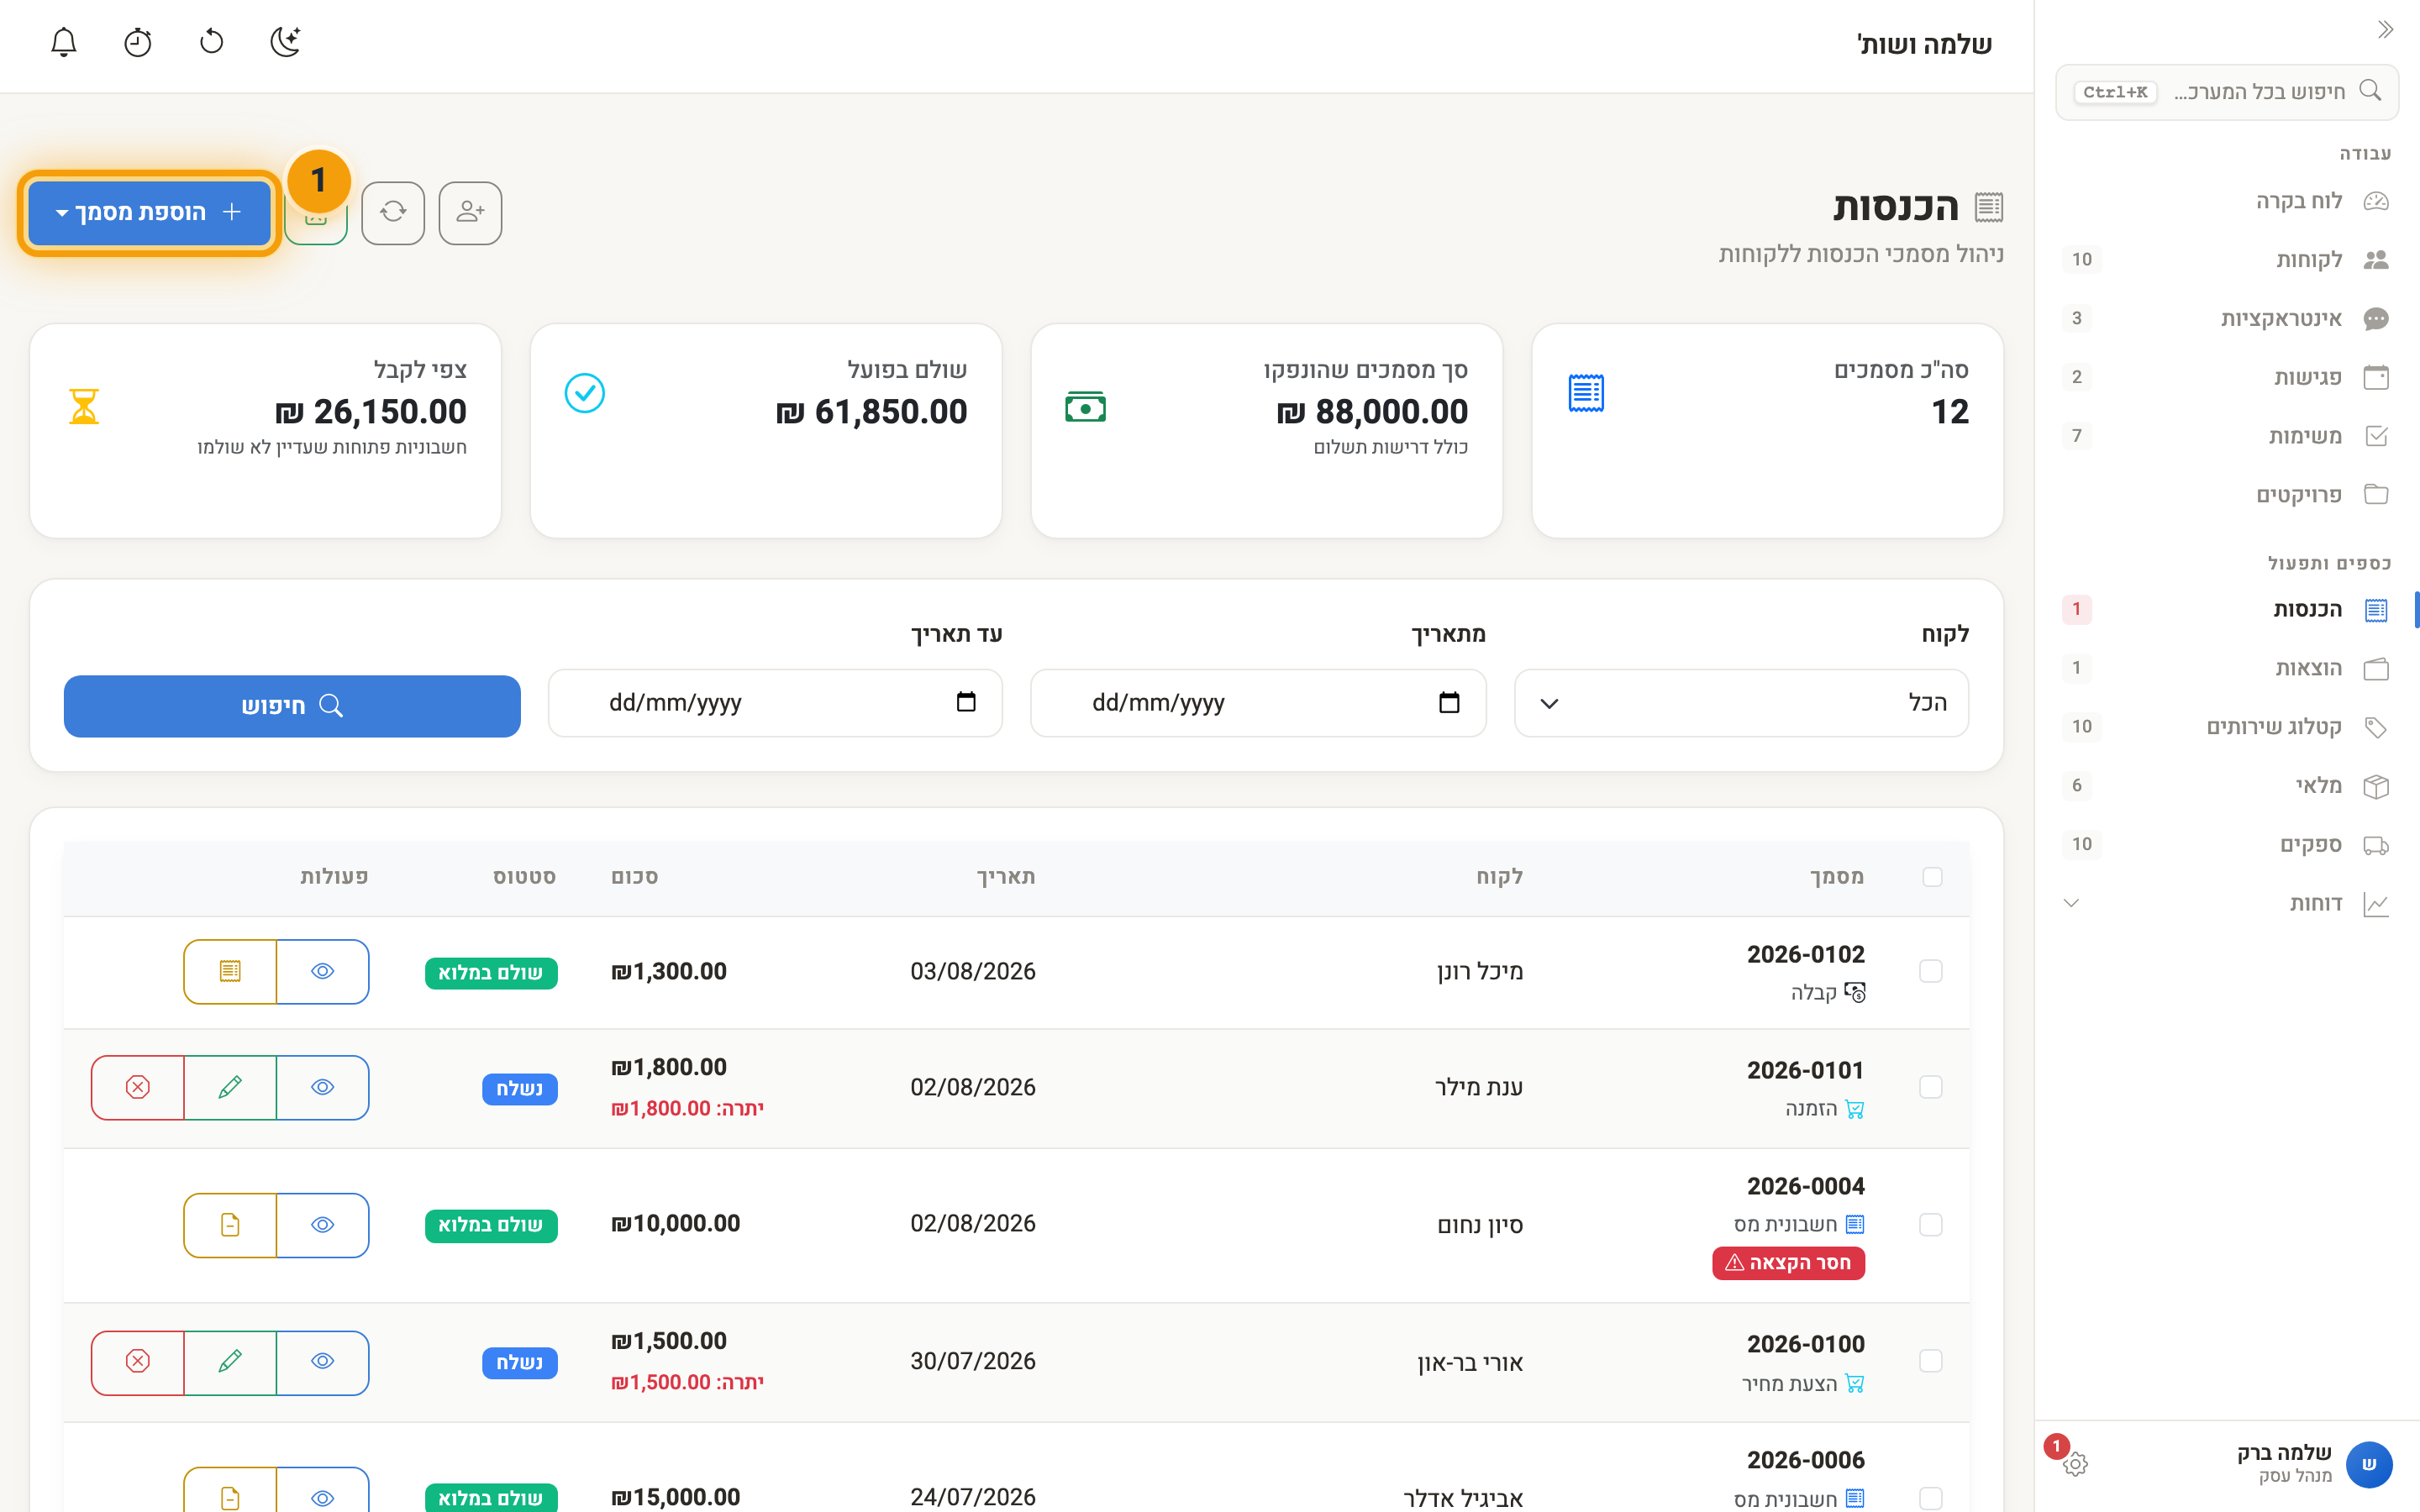Image resolution: width=2420 pixels, height=1512 pixels.
Task: Open document icon for invoice 2026-0004
Action: (230, 1225)
